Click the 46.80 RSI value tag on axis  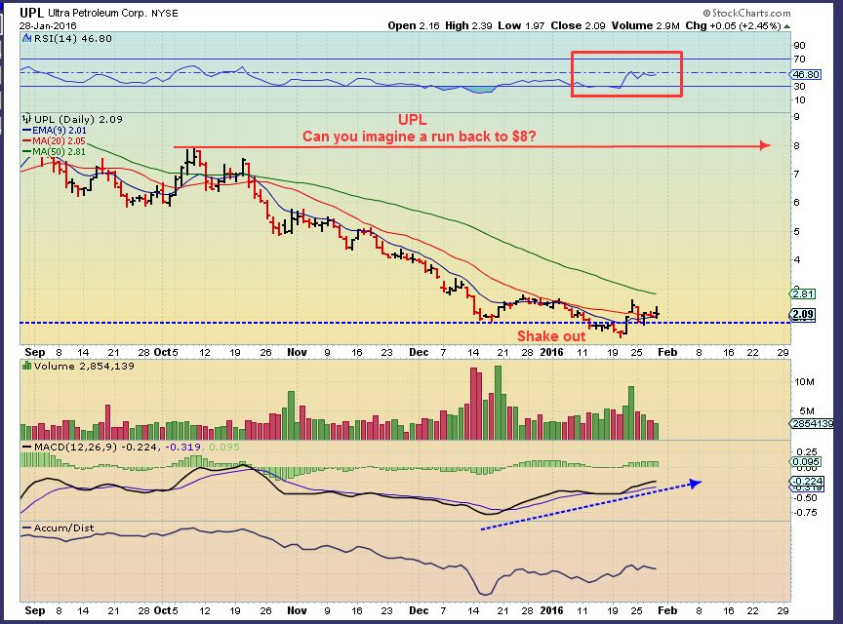806,75
